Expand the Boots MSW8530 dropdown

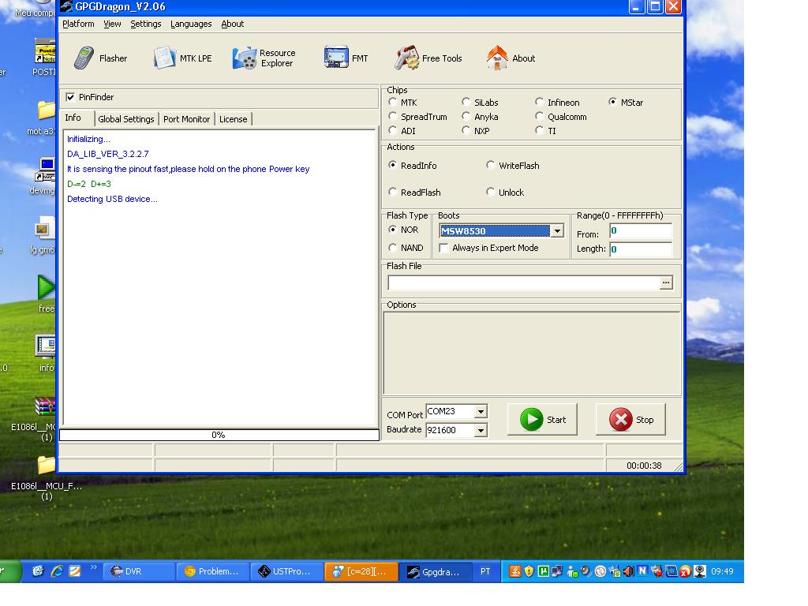(557, 231)
